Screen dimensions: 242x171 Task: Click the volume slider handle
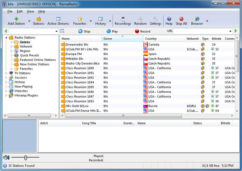26,157
